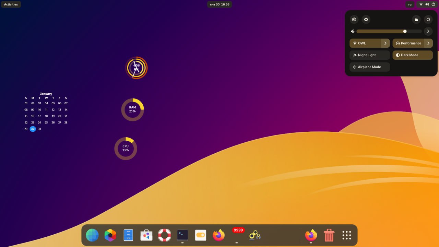The width and height of the screenshot is (439, 247).
Task: Select January 30 on the calendar widget
Action: tap(33, 129)
